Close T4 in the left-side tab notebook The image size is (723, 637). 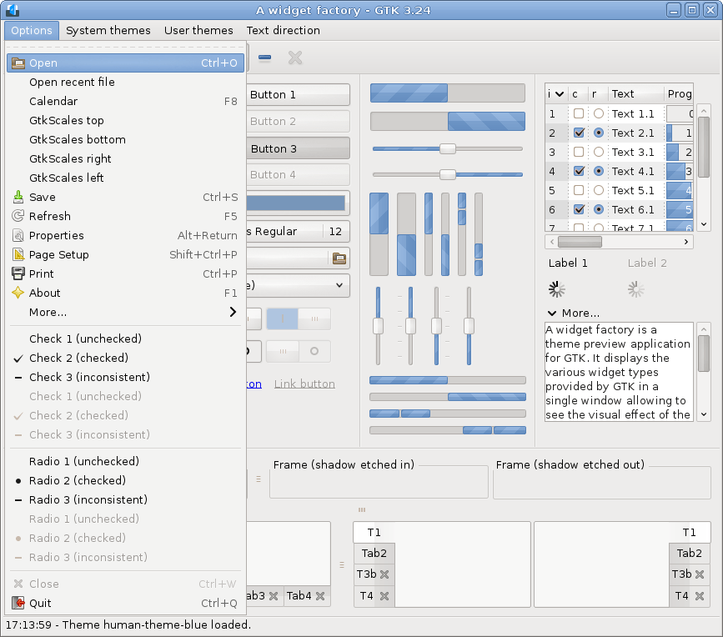384,596
